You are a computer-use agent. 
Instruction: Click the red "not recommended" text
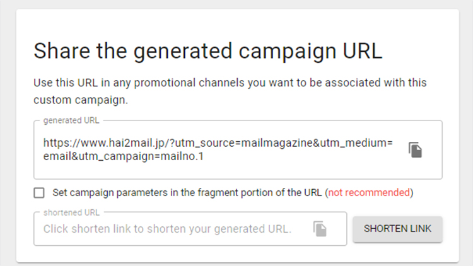(369, 192)
